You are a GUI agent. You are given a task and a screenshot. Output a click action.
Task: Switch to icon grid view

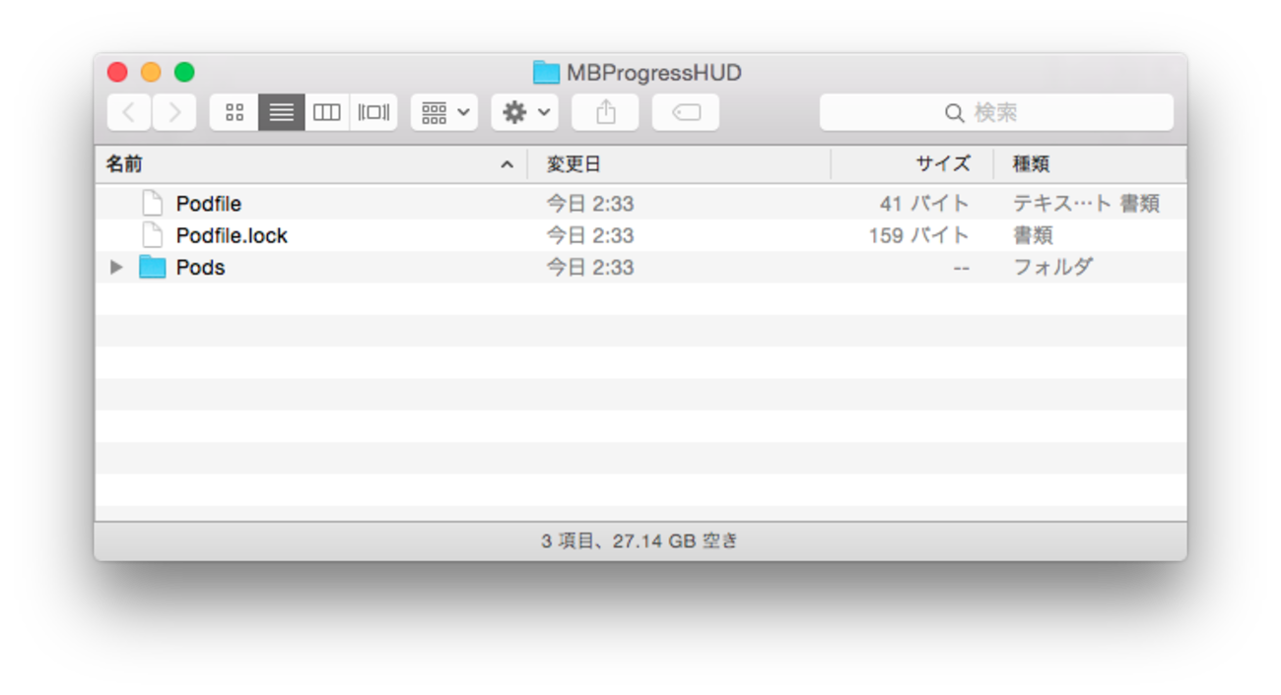pos(235,113)
